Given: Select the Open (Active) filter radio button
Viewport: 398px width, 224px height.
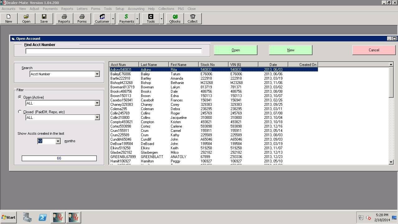Looking at the screenshot, I should coord(20,97).
